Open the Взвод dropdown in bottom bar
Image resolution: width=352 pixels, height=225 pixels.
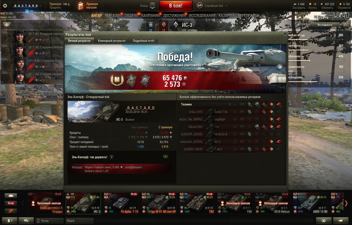coord(49,221)
